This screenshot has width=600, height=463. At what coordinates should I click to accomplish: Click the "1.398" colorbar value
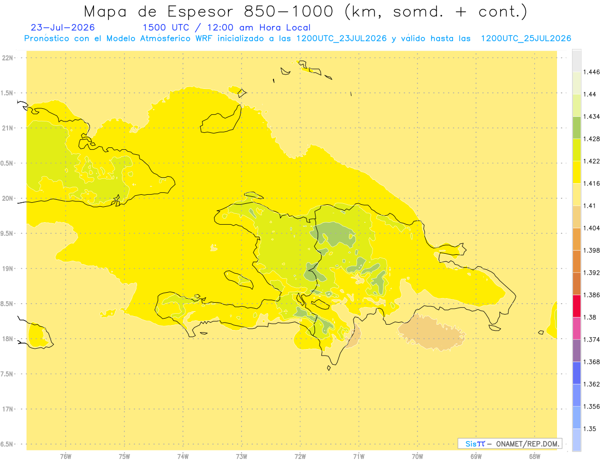click(591, 250)
